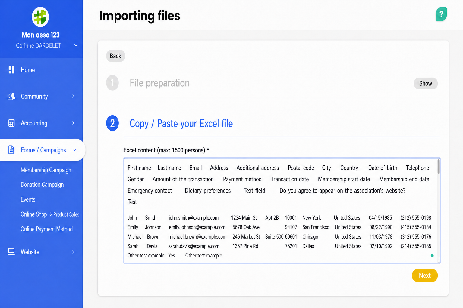The image size is (463, 308).
Task: Click the step 1 circle indicator
Action: 112,83
